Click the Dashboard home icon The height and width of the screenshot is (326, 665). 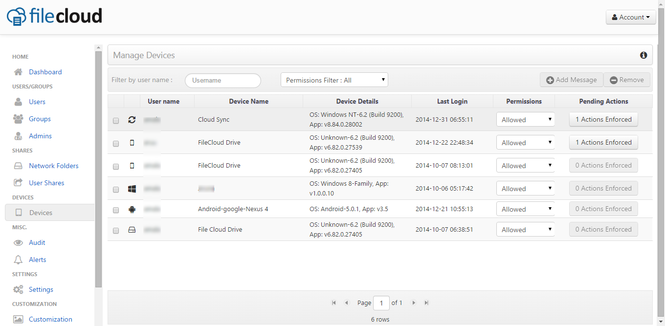click(18, 72)
